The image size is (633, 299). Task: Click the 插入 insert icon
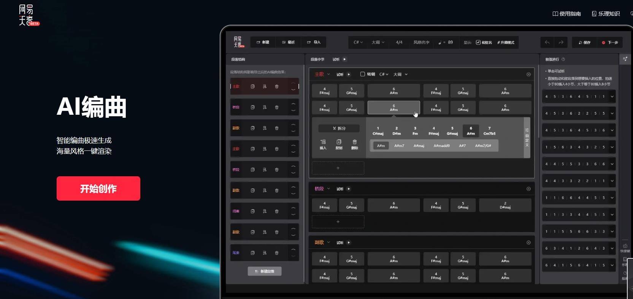coord(323,144)
